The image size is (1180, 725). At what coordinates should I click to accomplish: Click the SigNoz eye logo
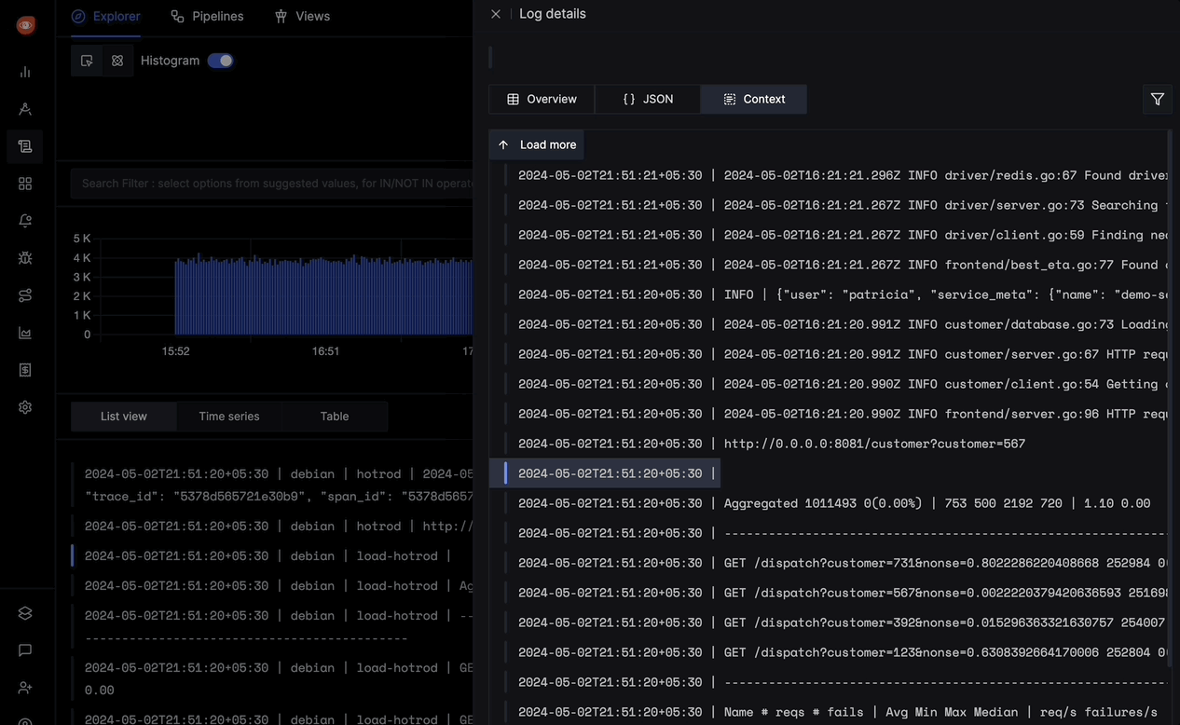click(x=25, y=25)
